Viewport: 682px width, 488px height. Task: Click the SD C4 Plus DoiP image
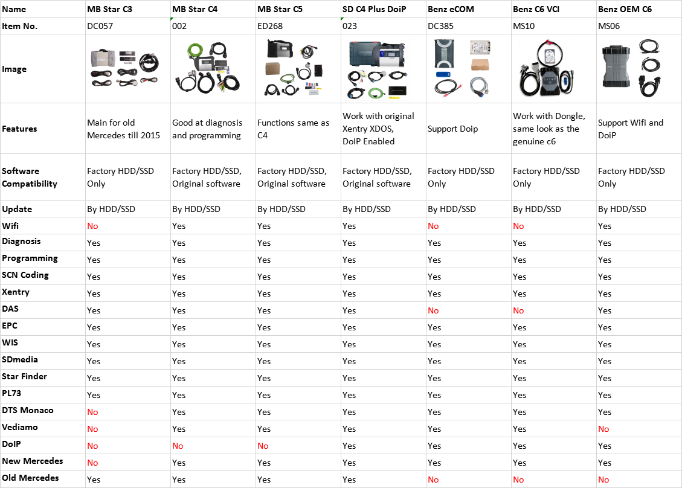coord(383,68)
